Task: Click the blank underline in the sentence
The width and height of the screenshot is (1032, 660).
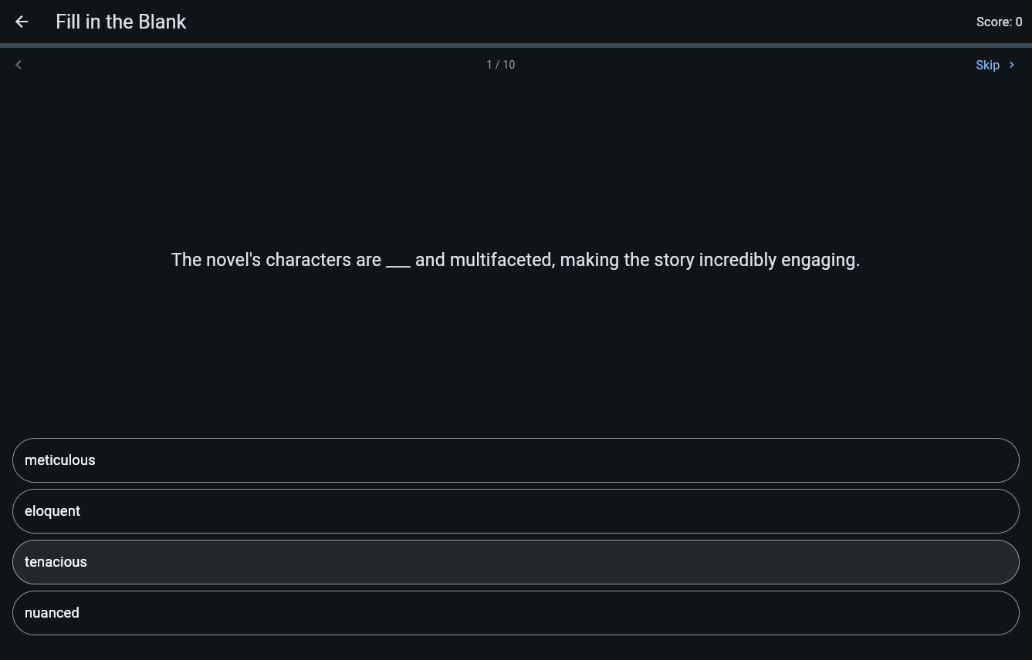Action: click(x=398, y=262)
